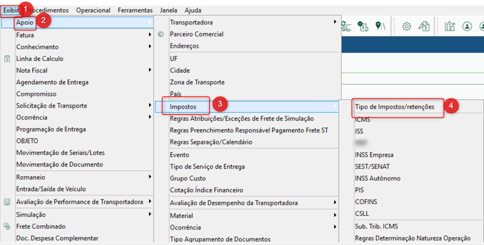Open the Operacional menu
484x245 pixels.
pos(93,10)
